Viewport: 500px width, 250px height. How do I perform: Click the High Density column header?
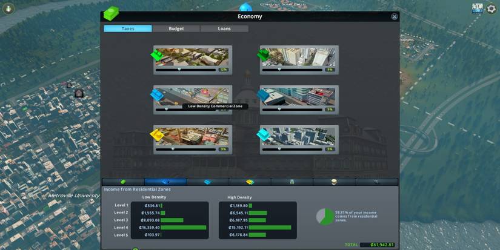point(239,197)
